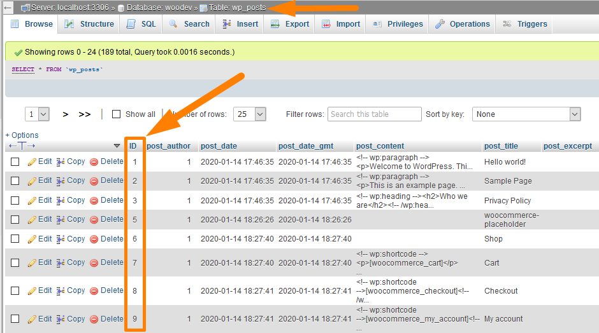Click red Delete icon for Privacy Policy row
This screenshot has height=333, width=599.
94,201
